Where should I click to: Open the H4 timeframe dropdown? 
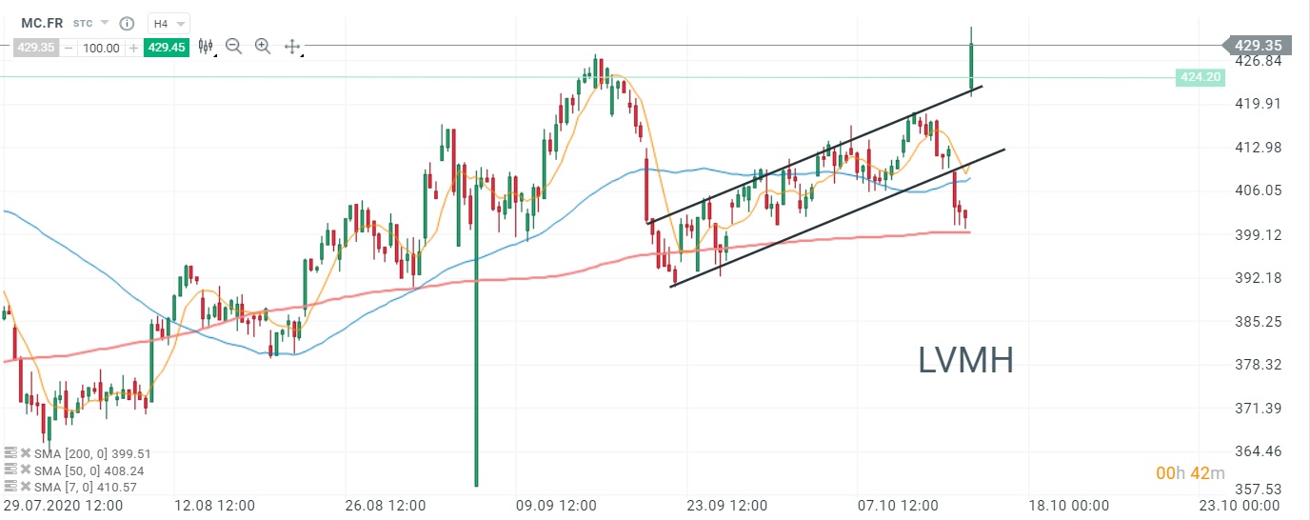(x=169, y=23)
